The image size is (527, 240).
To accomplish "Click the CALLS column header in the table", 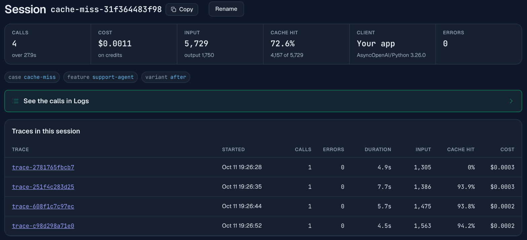I will [x=303, y=150].
